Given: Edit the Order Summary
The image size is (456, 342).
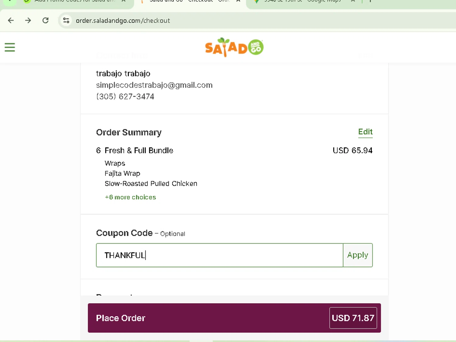Looking at the screenshot, I should pyautogui.click(x=365, y=132).
